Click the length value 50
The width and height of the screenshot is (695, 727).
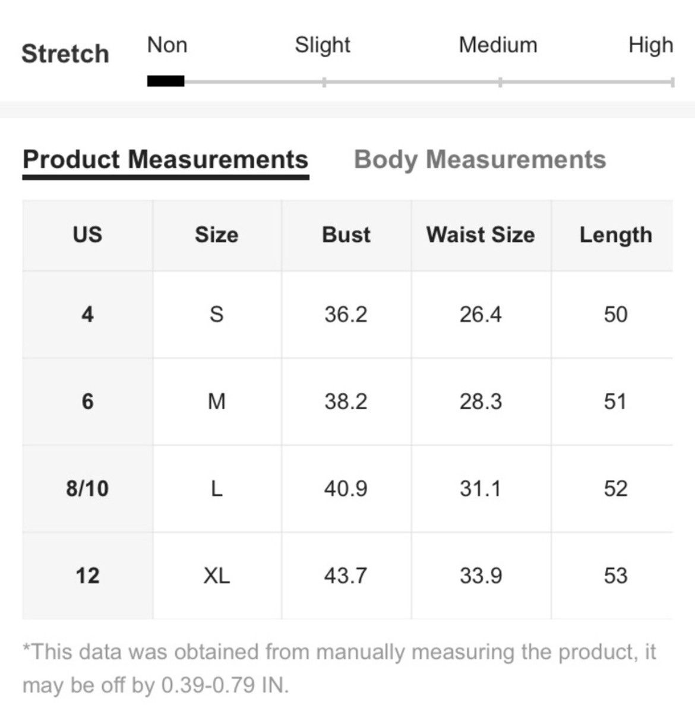615,314
